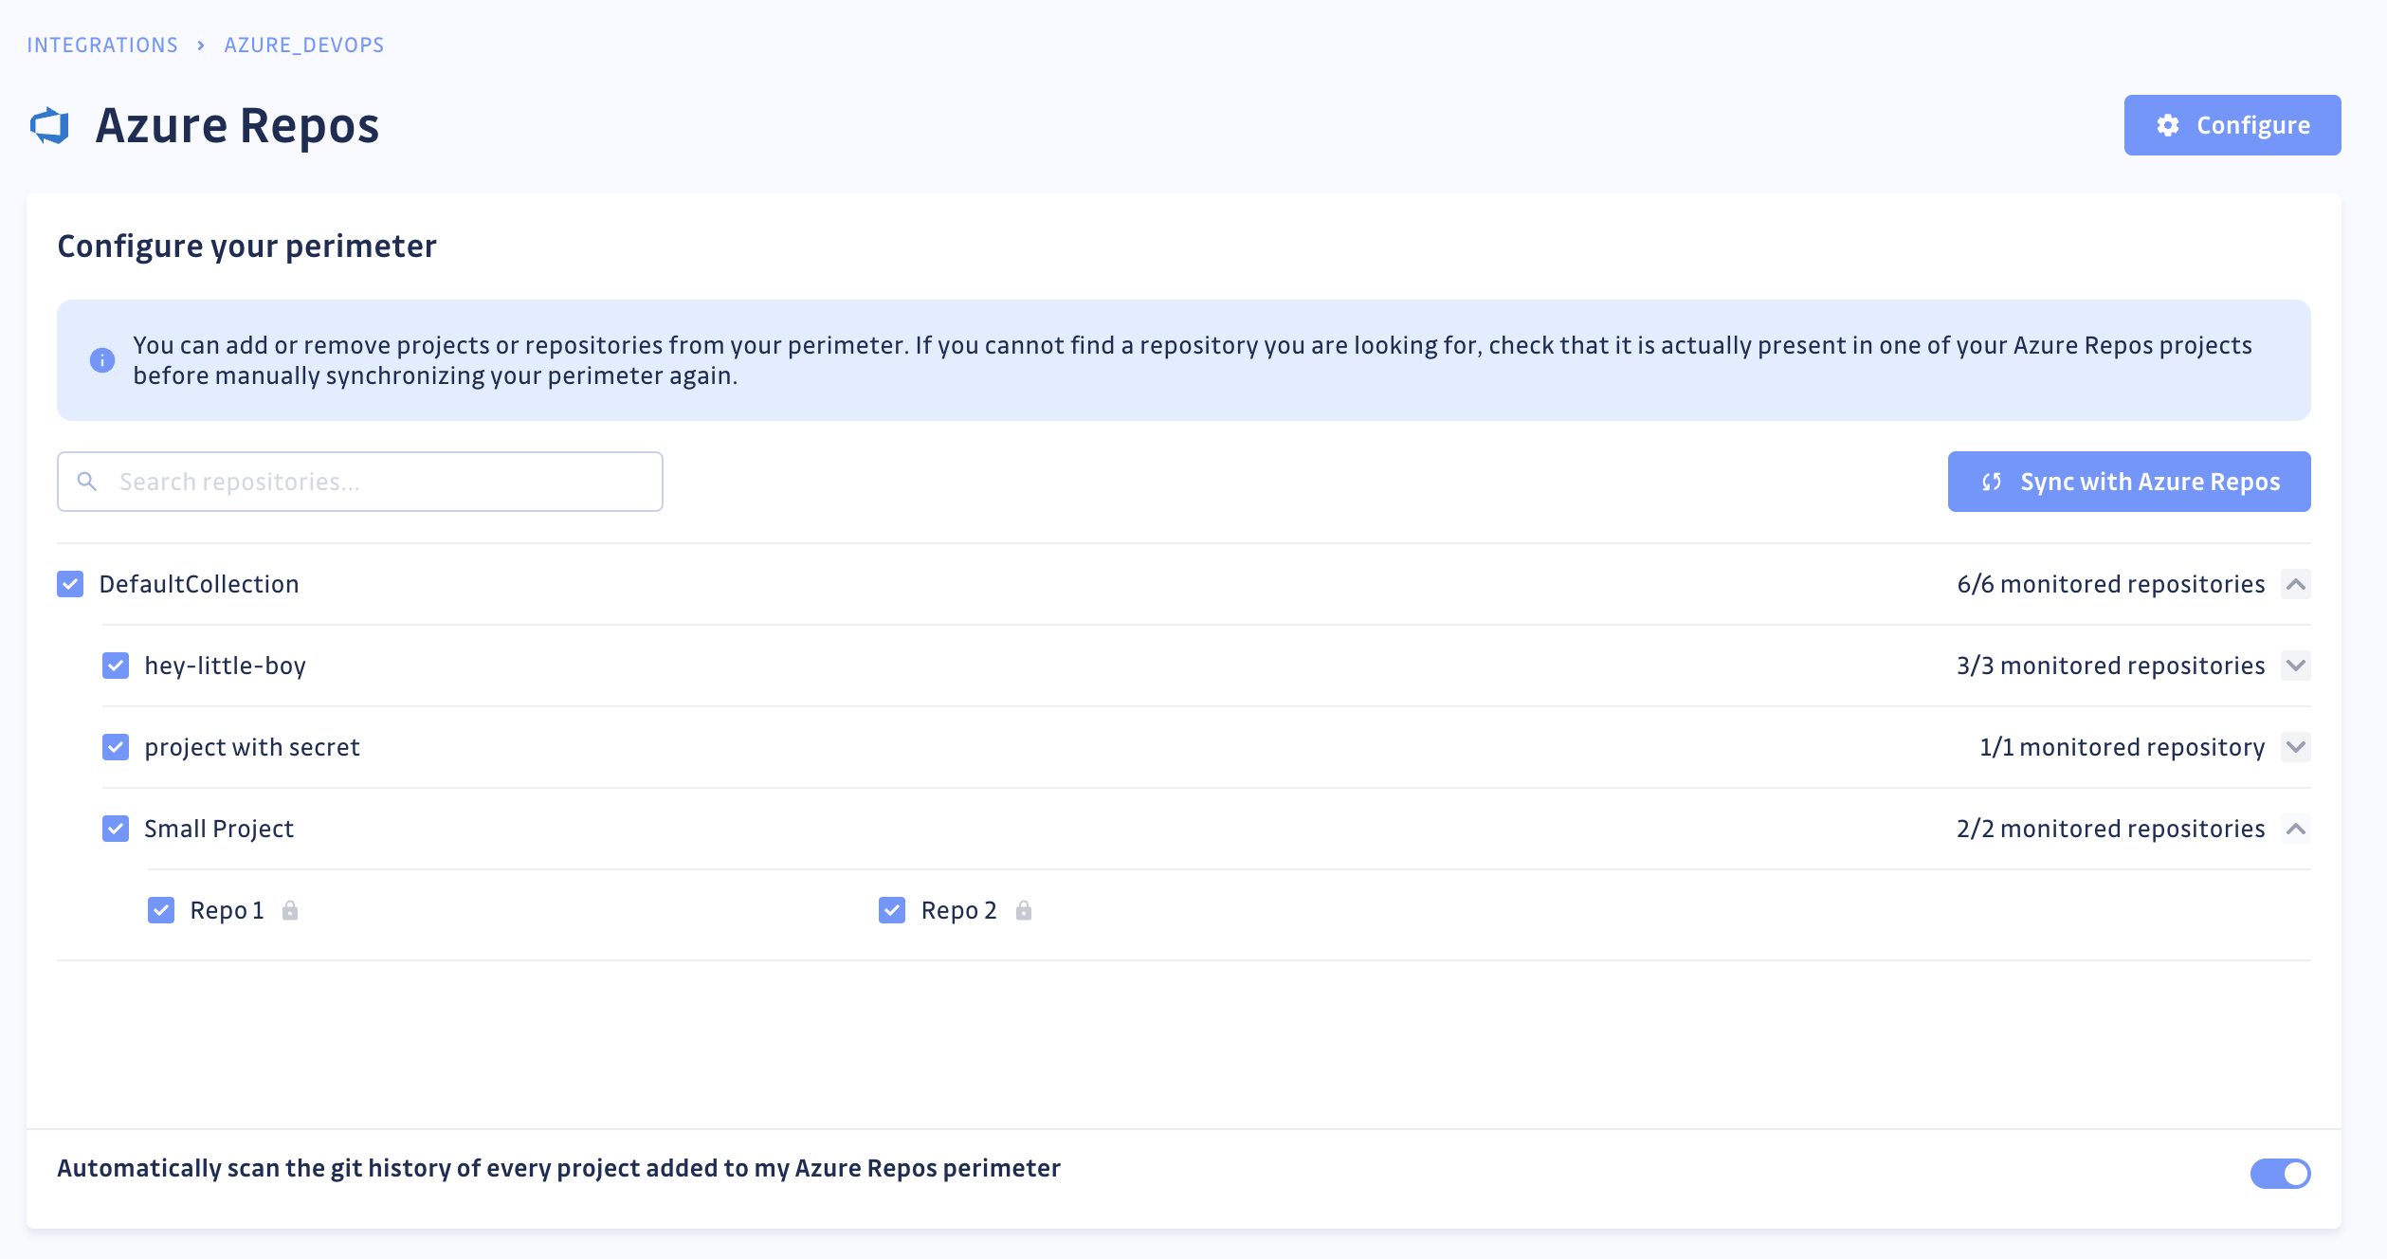Go to the Integrations breadcrumb
Screen dimensions: 2387x1259
tap(102, 46)
